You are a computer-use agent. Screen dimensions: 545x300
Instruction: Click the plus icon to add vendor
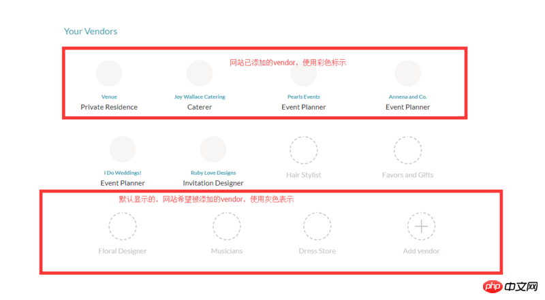pyautogui.click(x=421, y=226)
